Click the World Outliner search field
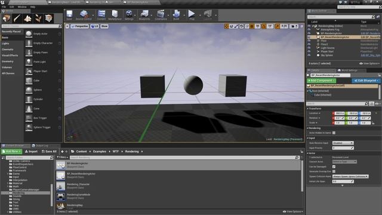The width and height of the screenshot is (382, 215). [x=341, y=17]
